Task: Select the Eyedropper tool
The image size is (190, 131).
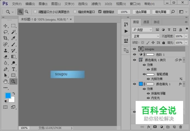Action: (x=13, y=38)
